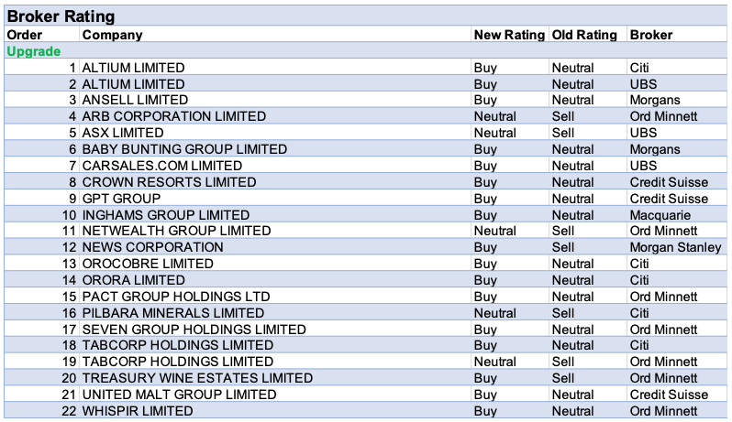The height and width of the screenshot is (422, 732).
Task: Select the Order column header
Action: tap(25, 35)
